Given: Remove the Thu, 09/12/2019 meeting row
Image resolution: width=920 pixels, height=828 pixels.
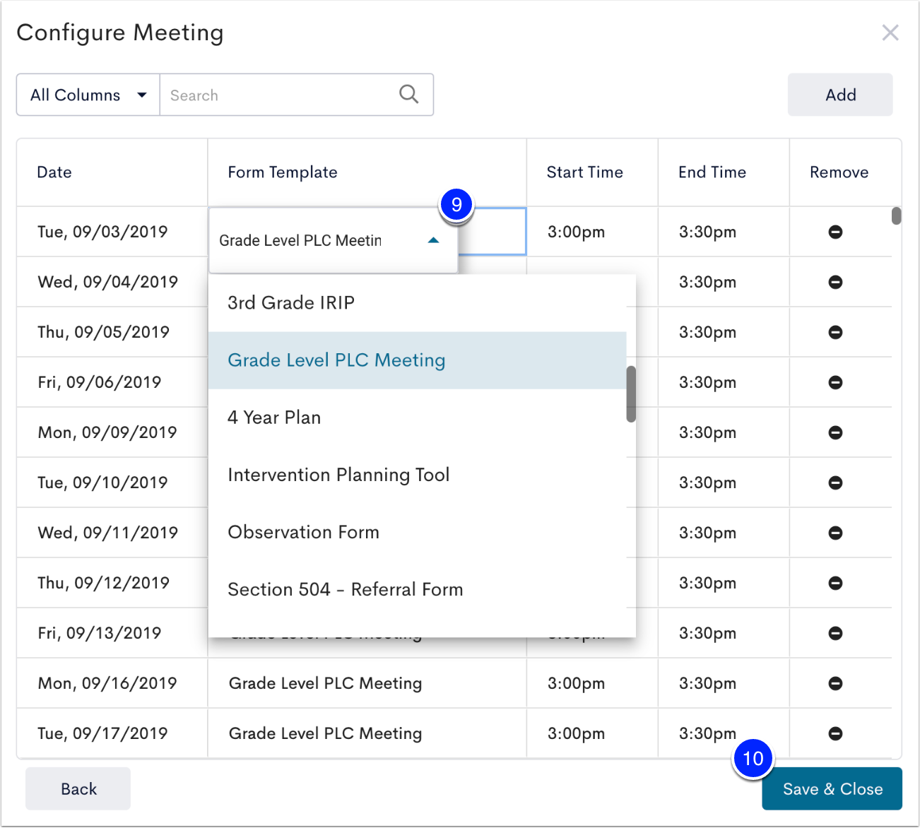Looking at the screenshot, I should point(835,583).
